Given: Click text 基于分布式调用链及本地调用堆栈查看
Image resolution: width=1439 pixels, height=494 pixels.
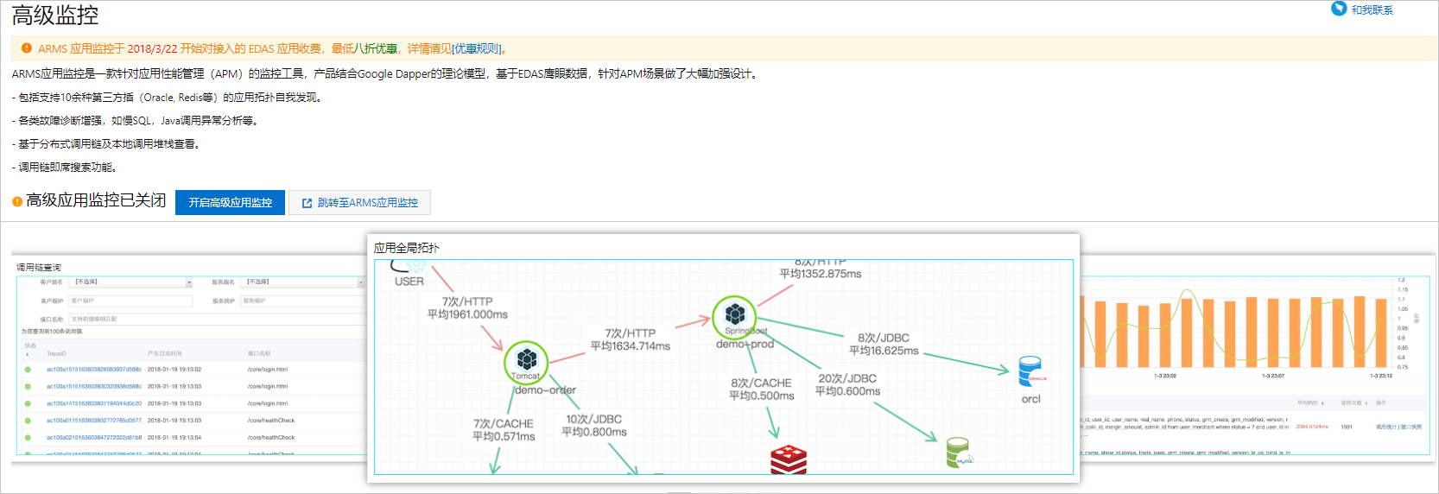Looking at the screenshot, I should (x=109, y=144).
